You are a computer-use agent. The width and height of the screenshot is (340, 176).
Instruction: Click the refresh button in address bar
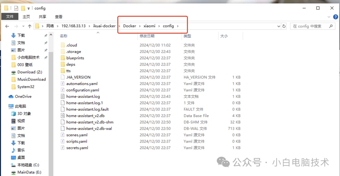tap(284, 26)
